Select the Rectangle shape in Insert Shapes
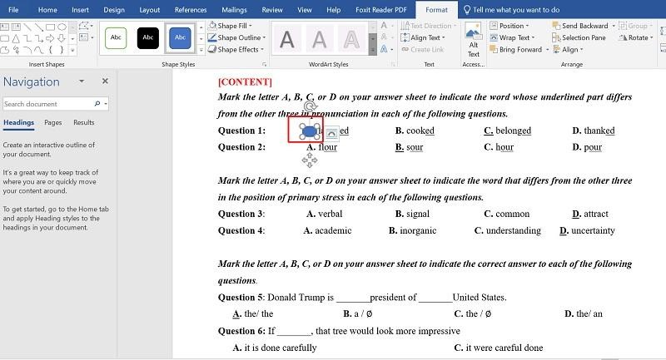 tap(51, 27)
